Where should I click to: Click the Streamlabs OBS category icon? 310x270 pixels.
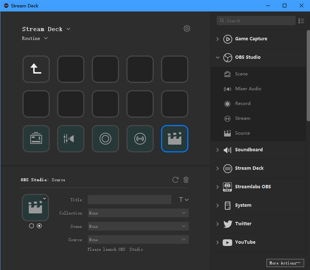[228, 187]
